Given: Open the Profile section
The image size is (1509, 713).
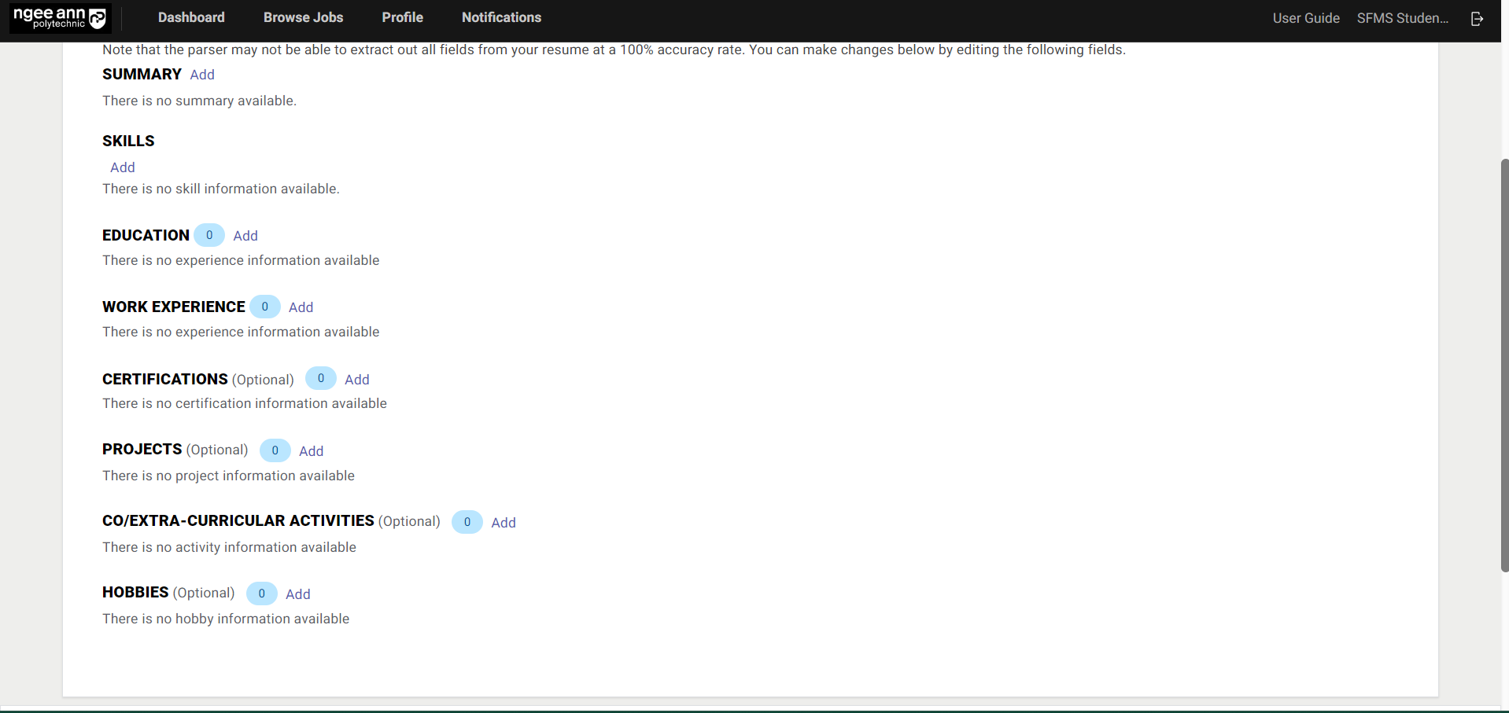Looking at the screenshot, I should tap(402, 17).
